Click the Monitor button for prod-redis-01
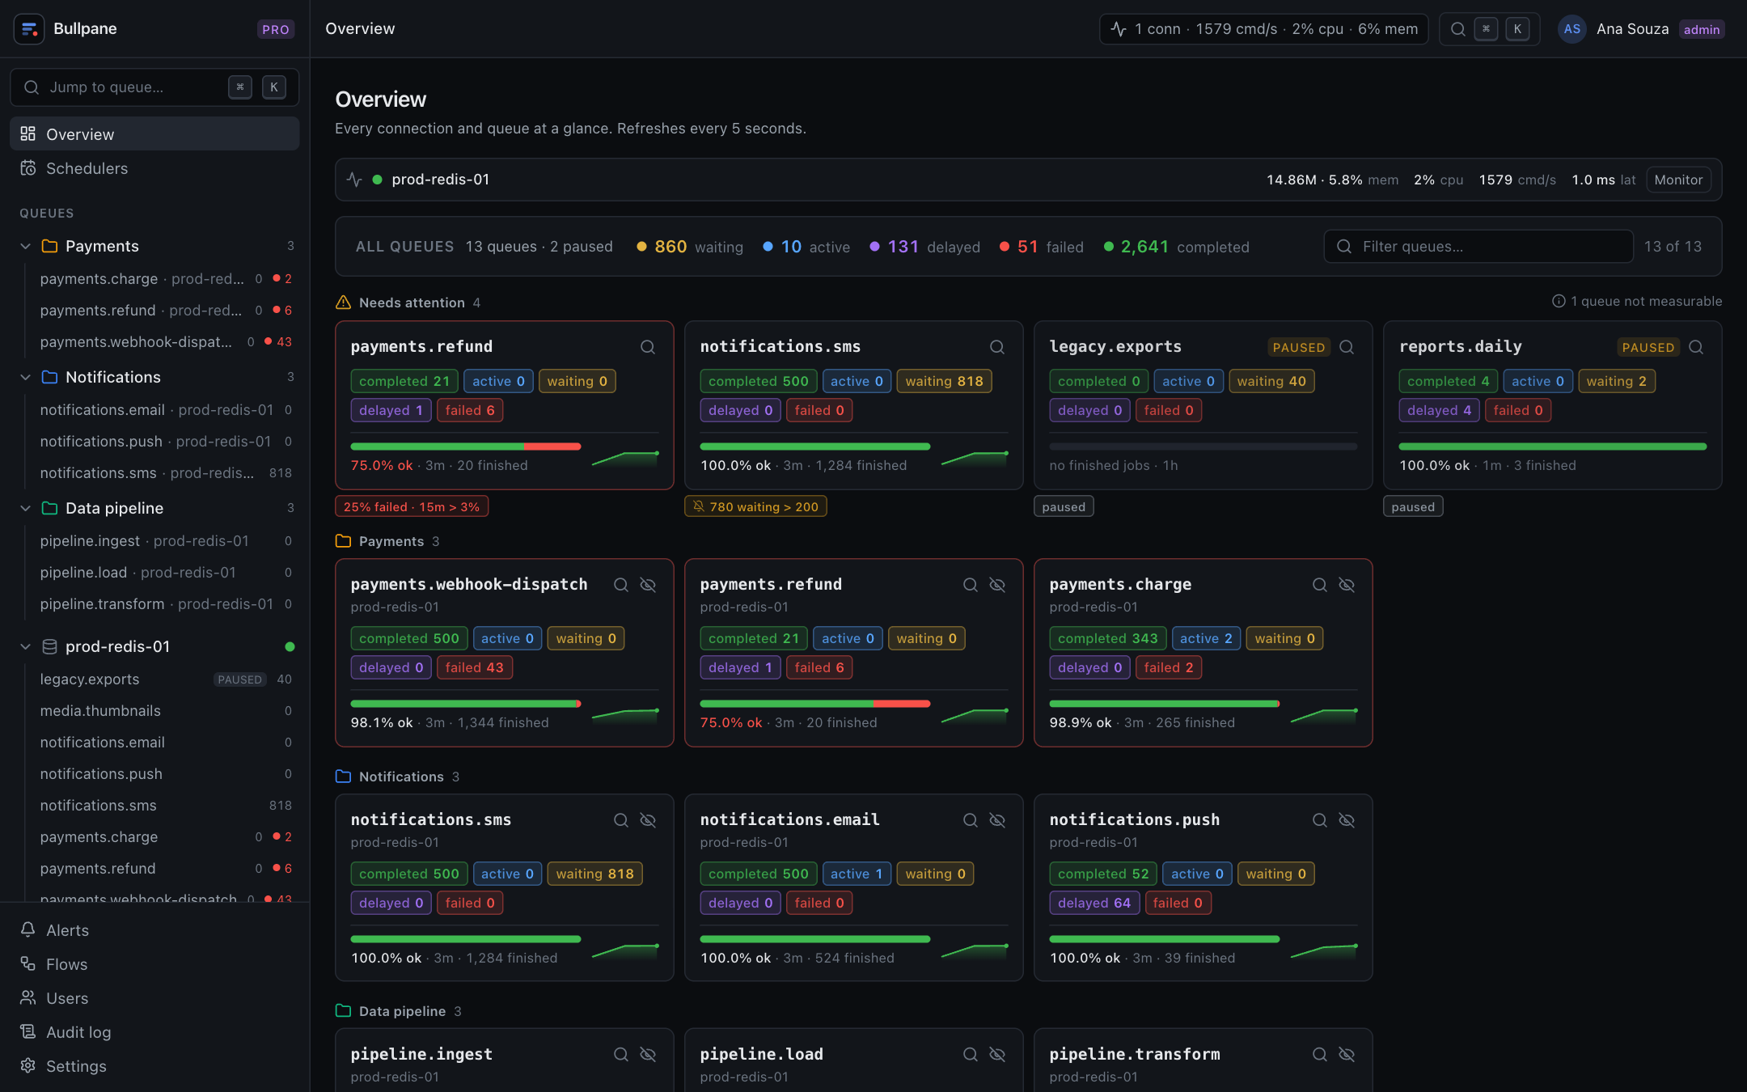 tap(1678, 180)
